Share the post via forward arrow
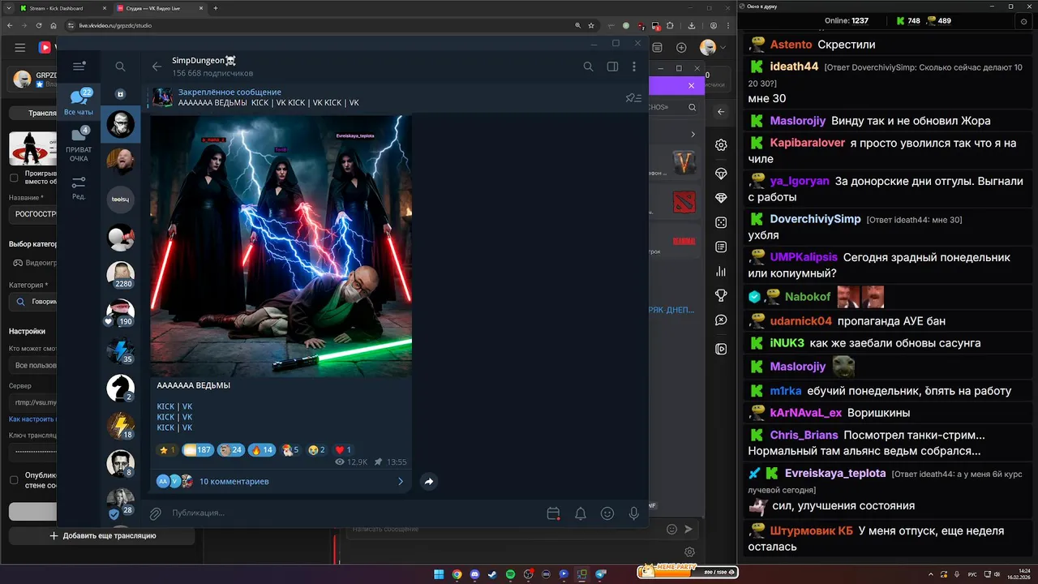Image resolution: width=1038 pixels, height=584 pixels. coord(429,481)
